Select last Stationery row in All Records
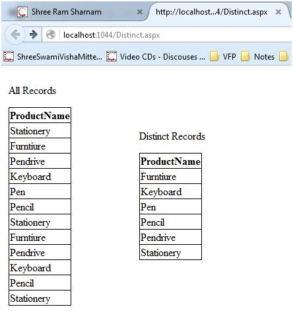Screen dimensions: 293x311 [40, 298]
